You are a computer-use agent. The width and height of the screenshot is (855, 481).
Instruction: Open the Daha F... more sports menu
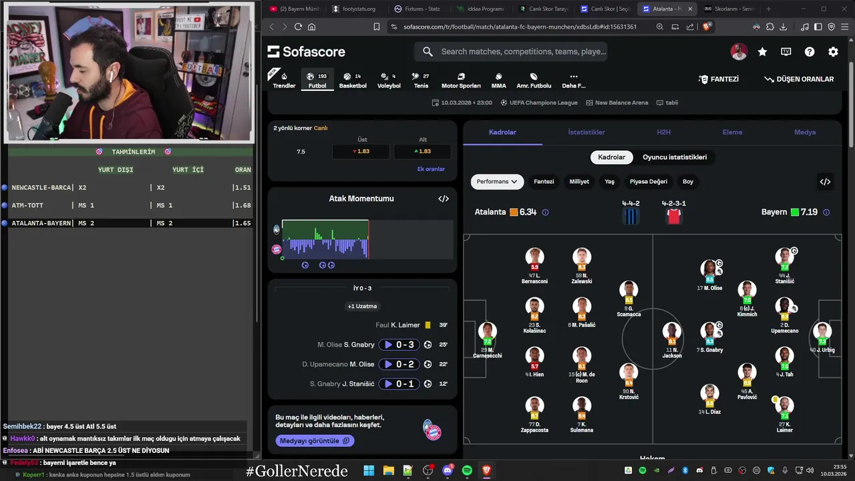[573, 80]
